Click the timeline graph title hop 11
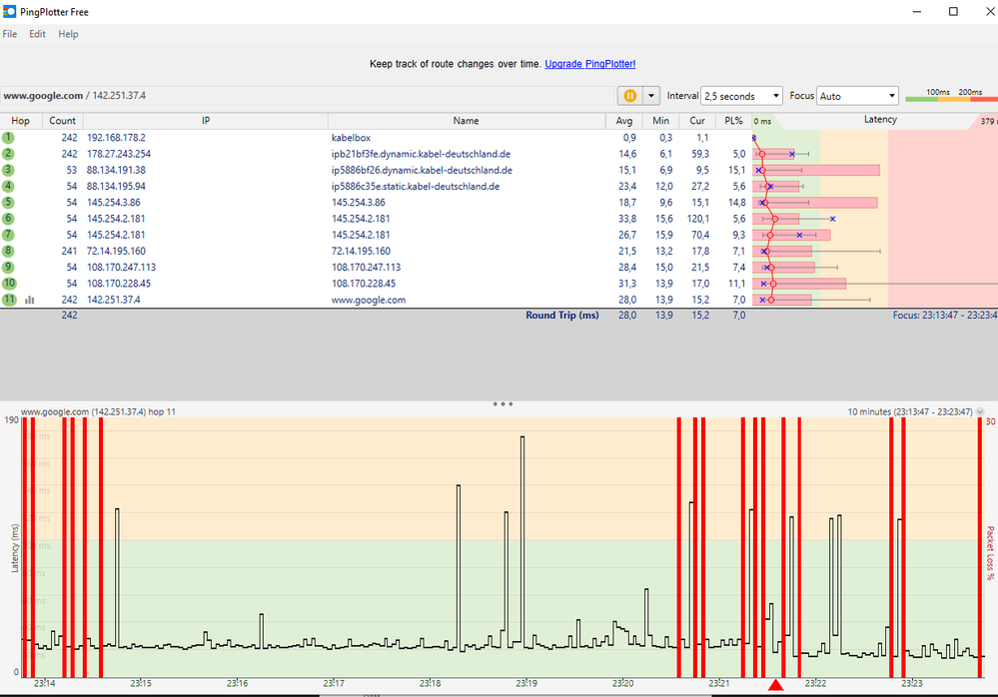 98,412
